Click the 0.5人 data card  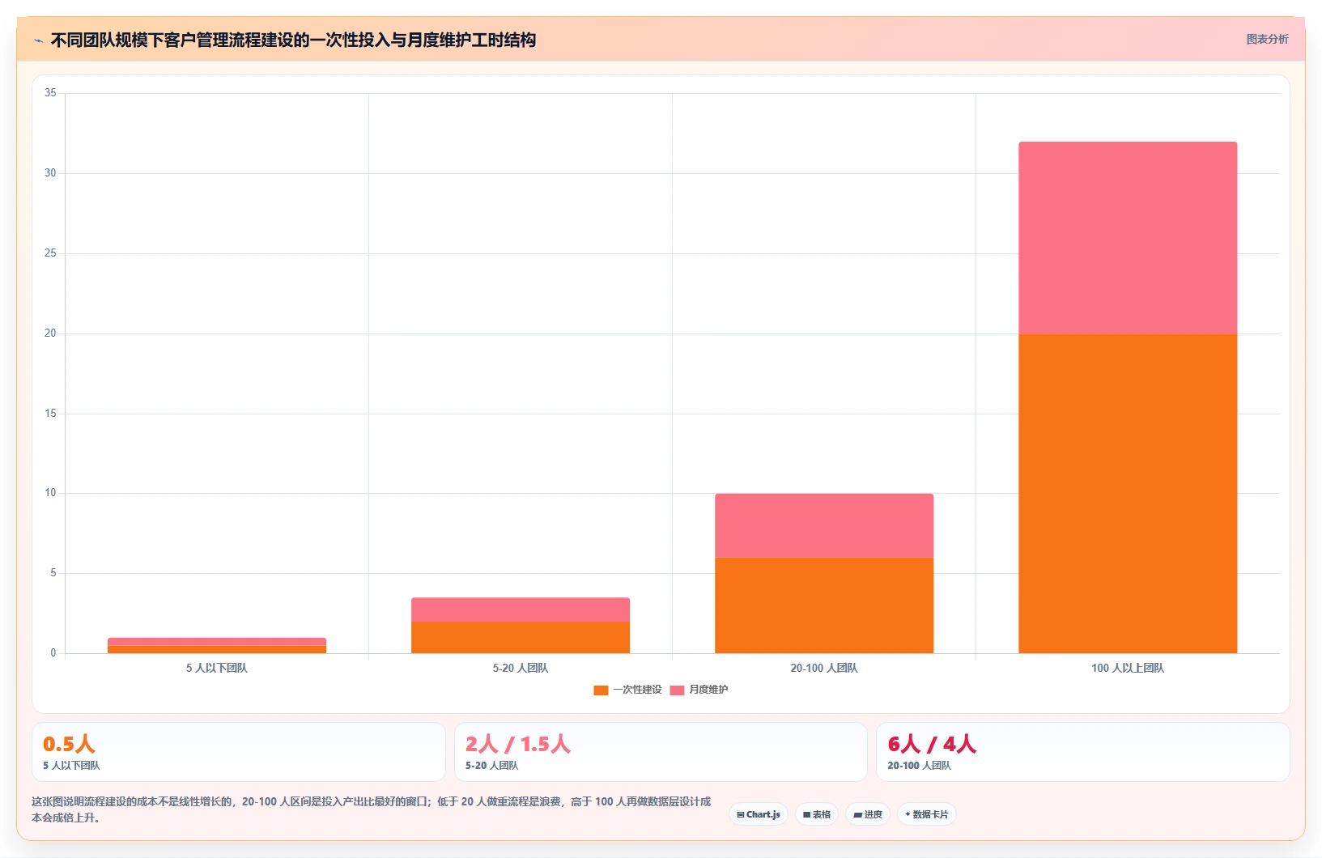(x=239, y=752)
